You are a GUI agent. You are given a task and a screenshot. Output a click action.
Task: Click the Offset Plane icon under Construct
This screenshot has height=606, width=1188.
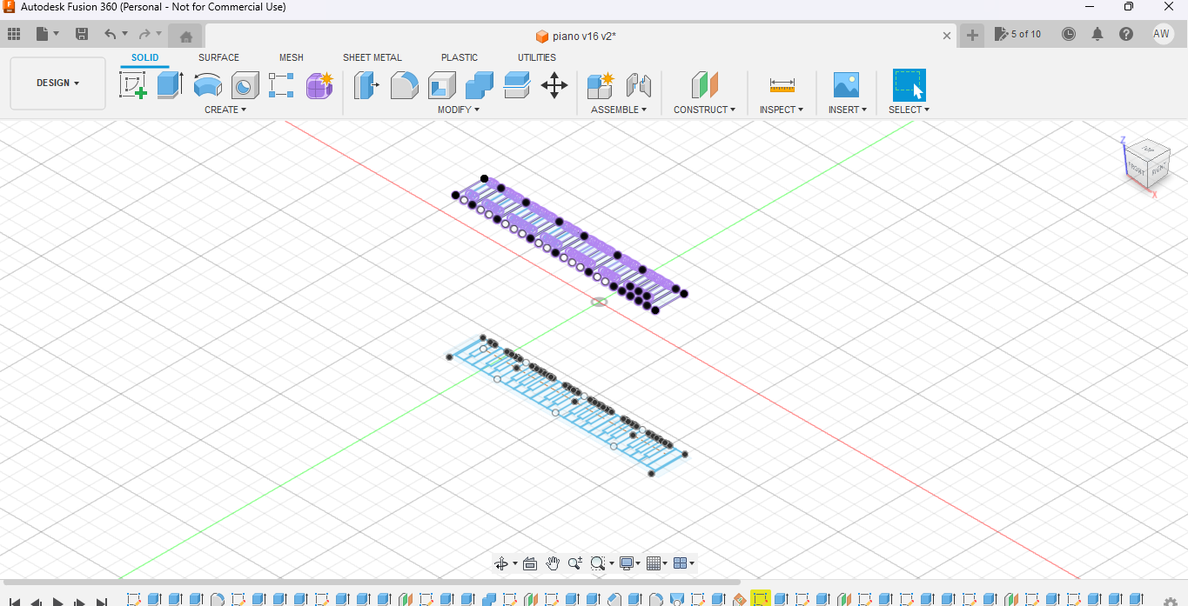704,84
